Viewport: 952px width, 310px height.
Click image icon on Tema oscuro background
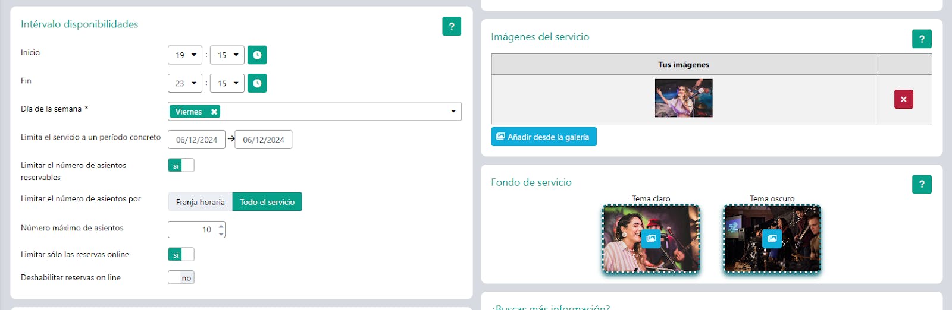pyautogui.click(x=772, y=238)
